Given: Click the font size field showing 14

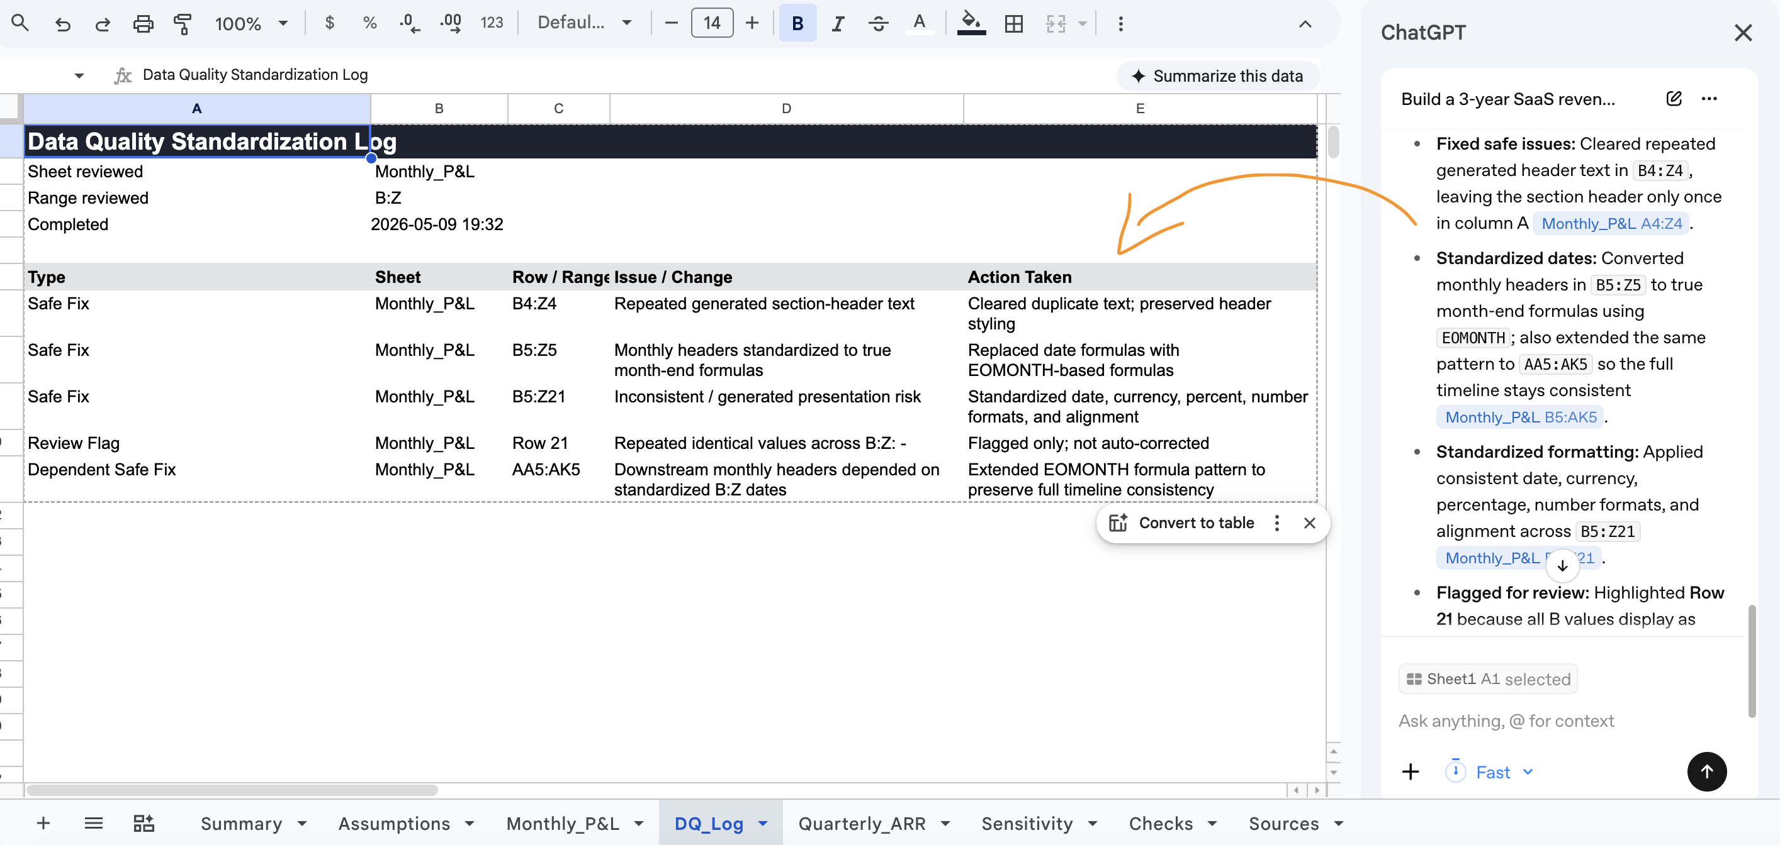Looking at the screenshot, I should 712,23.
